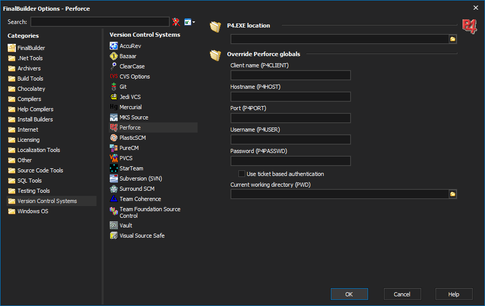Click the Vault icon

(114, 225)
